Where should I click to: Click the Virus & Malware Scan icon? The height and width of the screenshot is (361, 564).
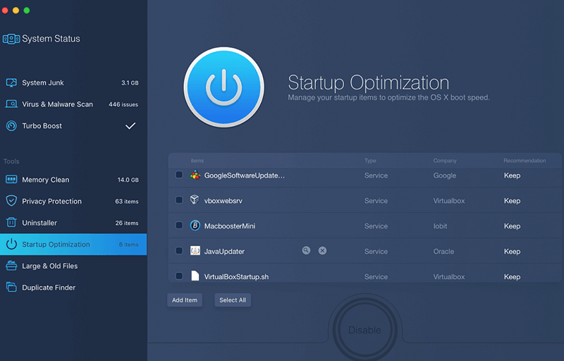click(x=11, y=104)
